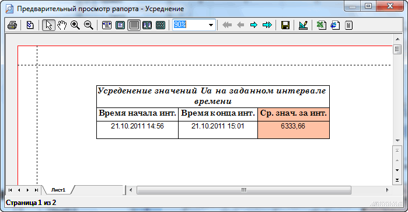Click status bar text 'Страница 1 из 2'

tap(31, 203)
